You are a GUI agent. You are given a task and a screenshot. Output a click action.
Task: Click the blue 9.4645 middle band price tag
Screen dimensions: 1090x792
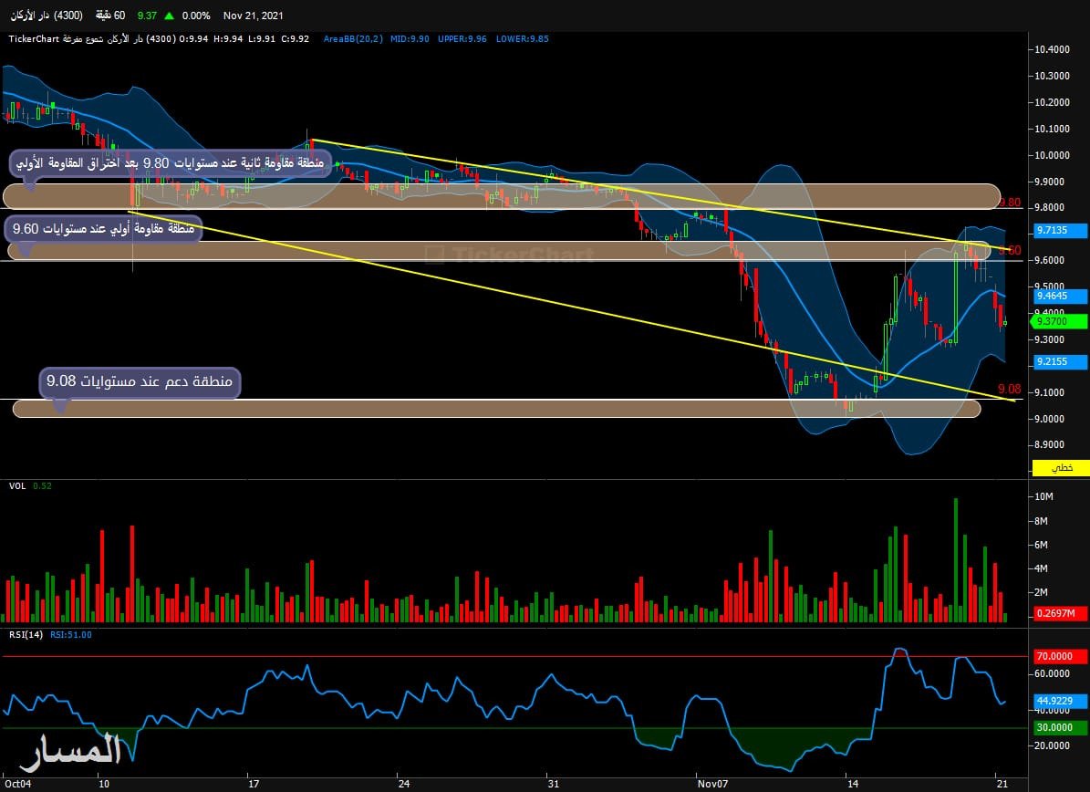pyautogui.click(x=1060, y=297)
